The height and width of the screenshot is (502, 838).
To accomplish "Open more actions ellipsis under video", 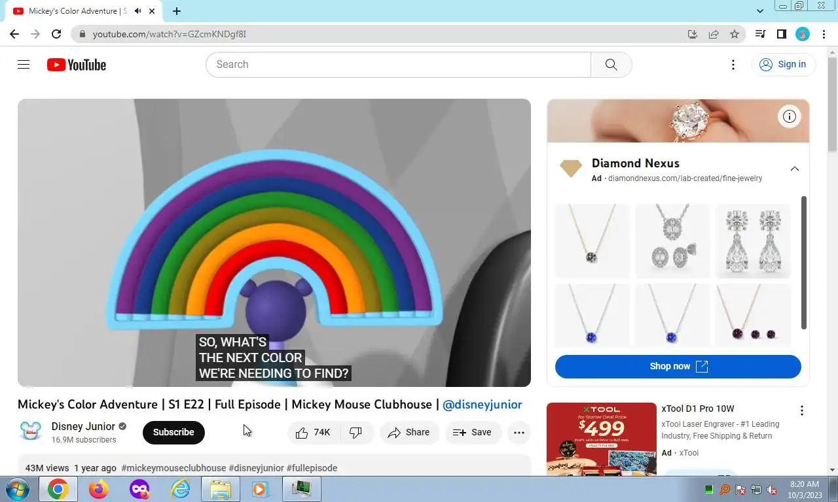I will 519,432.
